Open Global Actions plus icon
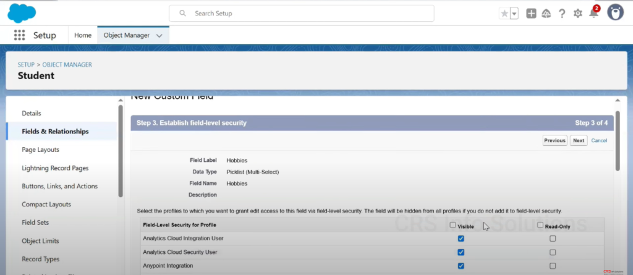This screenshot has height=275, width=633. 531,14
